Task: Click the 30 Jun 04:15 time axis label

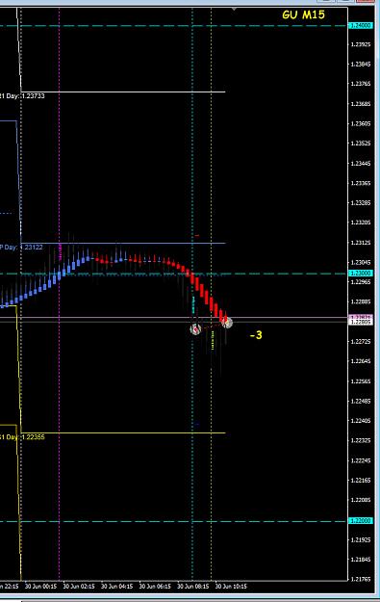Action: (x=117, y=587)
